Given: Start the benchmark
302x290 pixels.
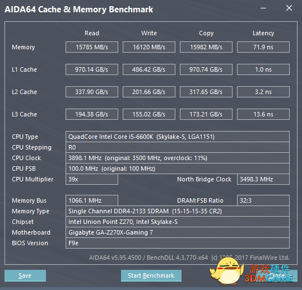Looking at the screenshot, I should (151, 275).
